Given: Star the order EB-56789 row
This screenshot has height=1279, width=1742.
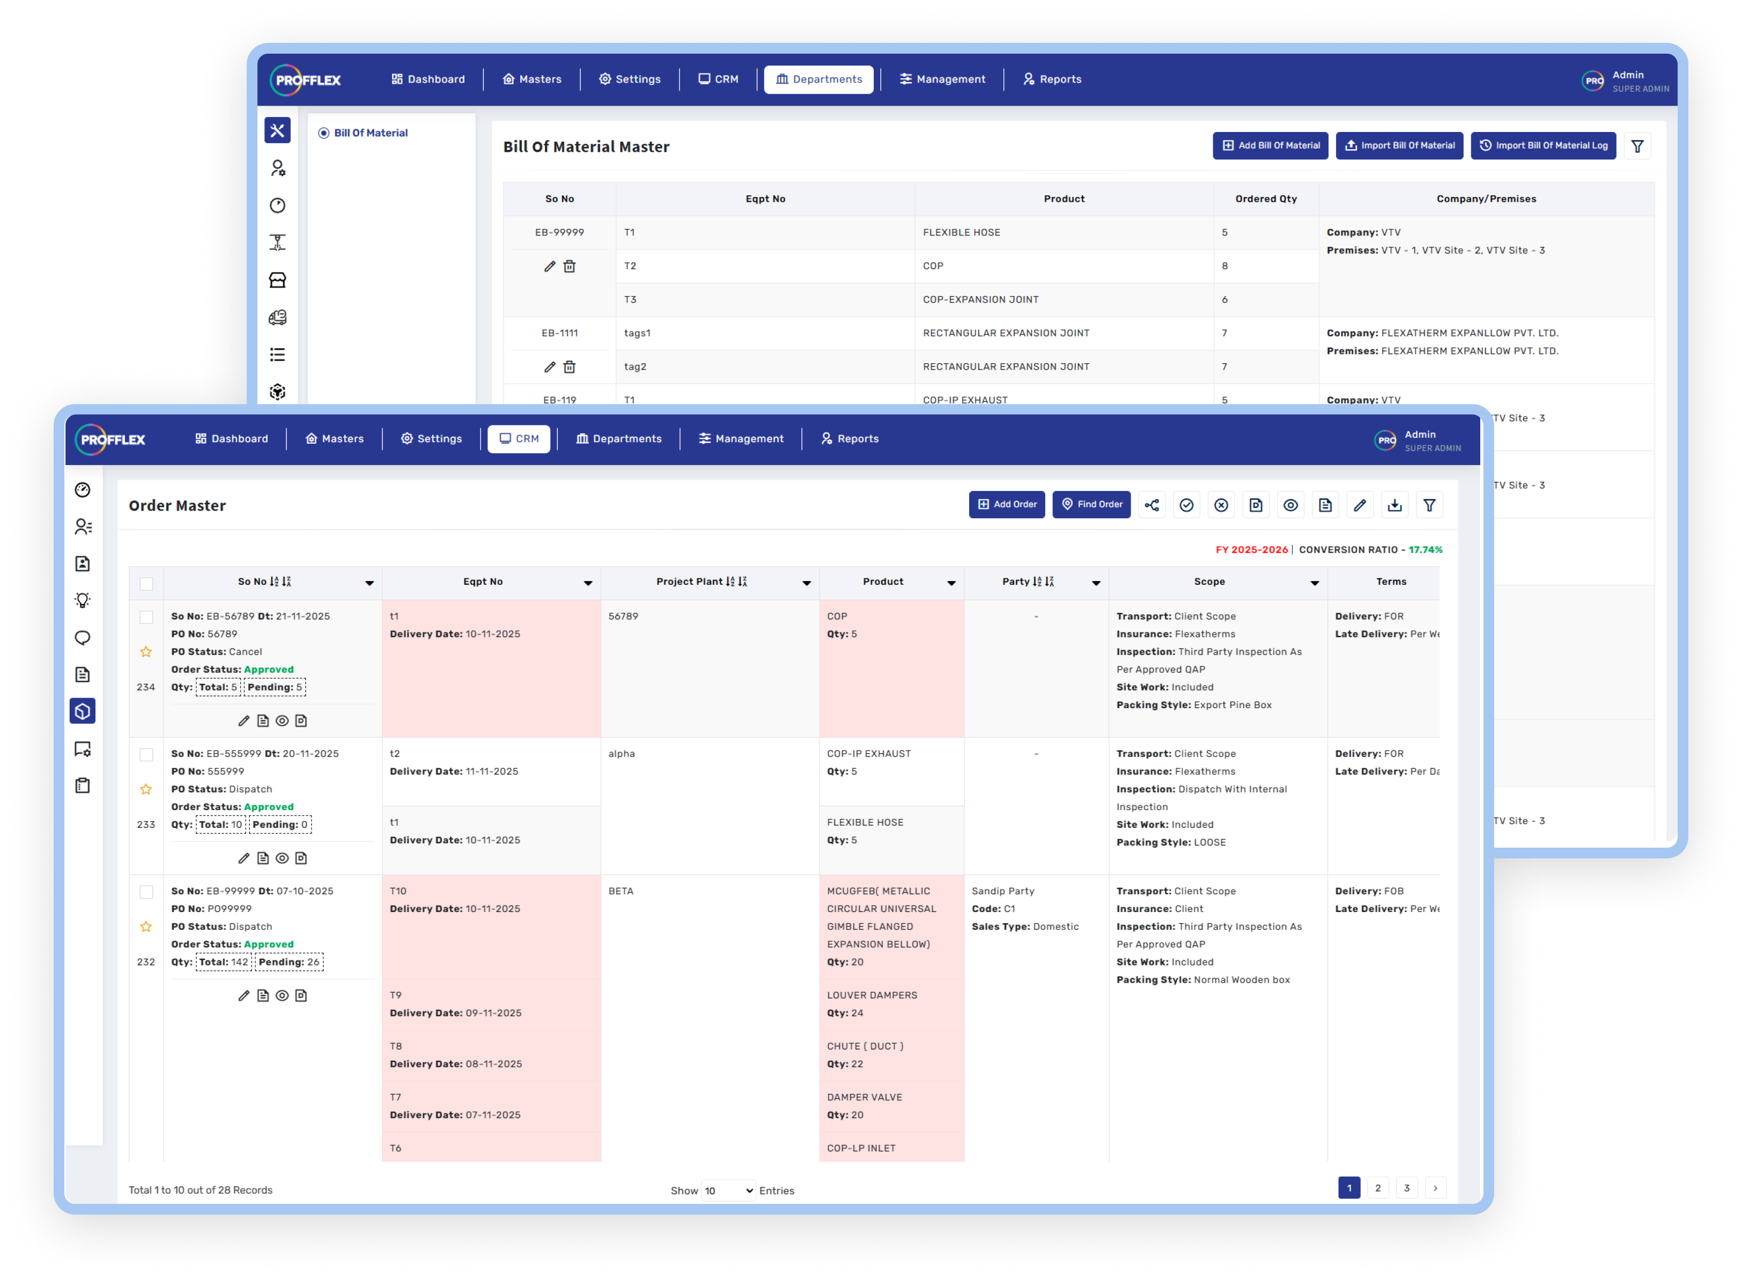Looking at the screenshot, I should [x=146, y=652].
